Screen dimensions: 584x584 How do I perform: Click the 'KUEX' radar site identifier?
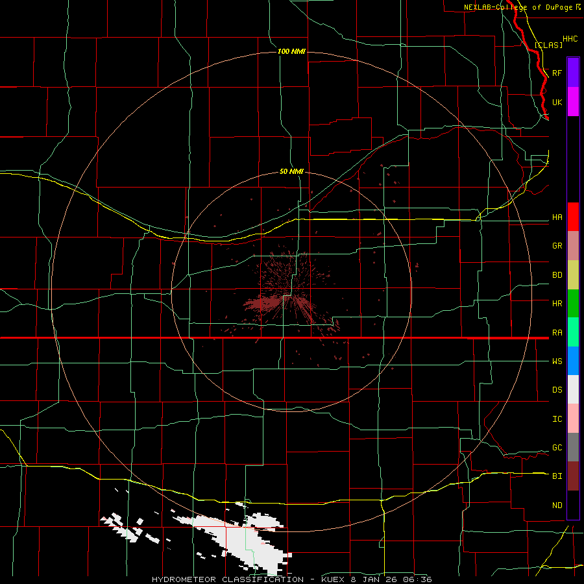coord(334,579)
